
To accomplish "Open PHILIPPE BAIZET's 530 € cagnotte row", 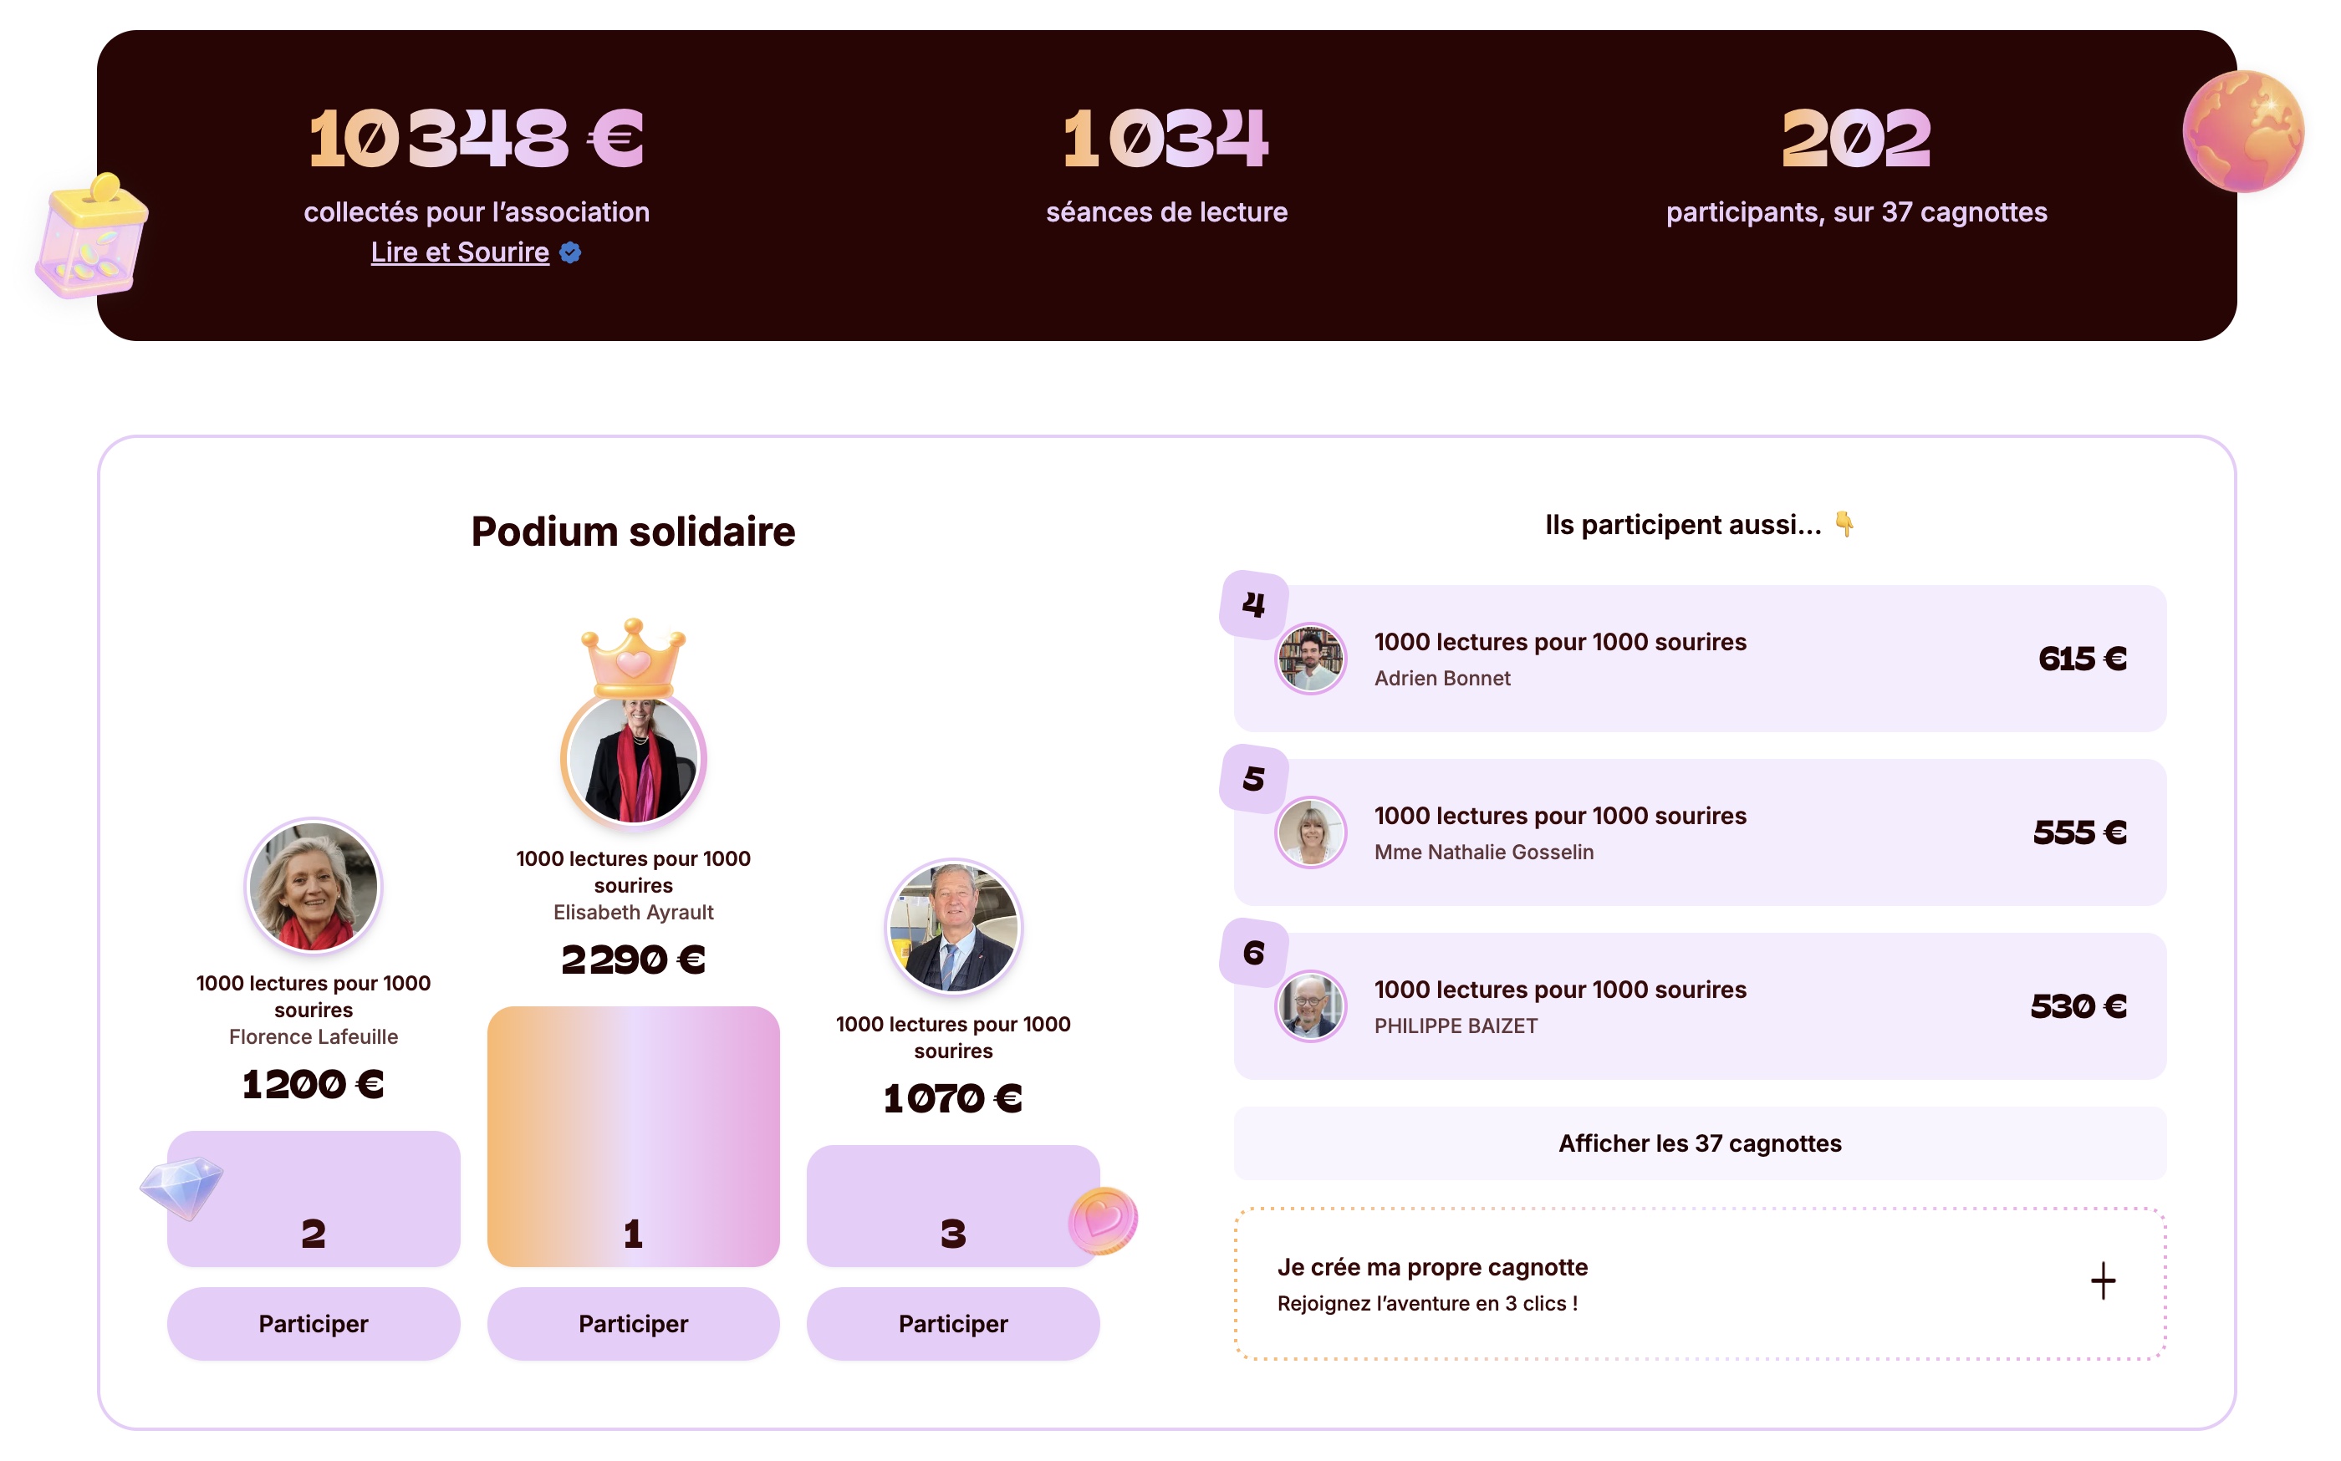I will pos(1699,1007).
